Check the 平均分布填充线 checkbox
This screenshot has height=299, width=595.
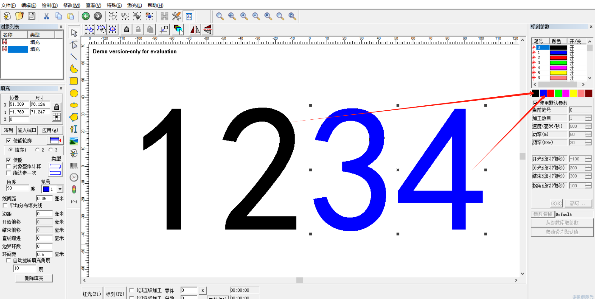coord(5,205)
